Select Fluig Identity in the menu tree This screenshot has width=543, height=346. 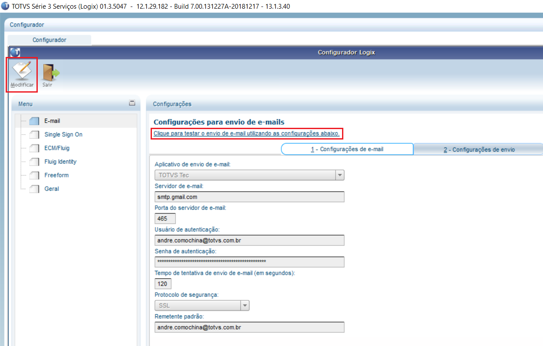[x=60, y=162]
